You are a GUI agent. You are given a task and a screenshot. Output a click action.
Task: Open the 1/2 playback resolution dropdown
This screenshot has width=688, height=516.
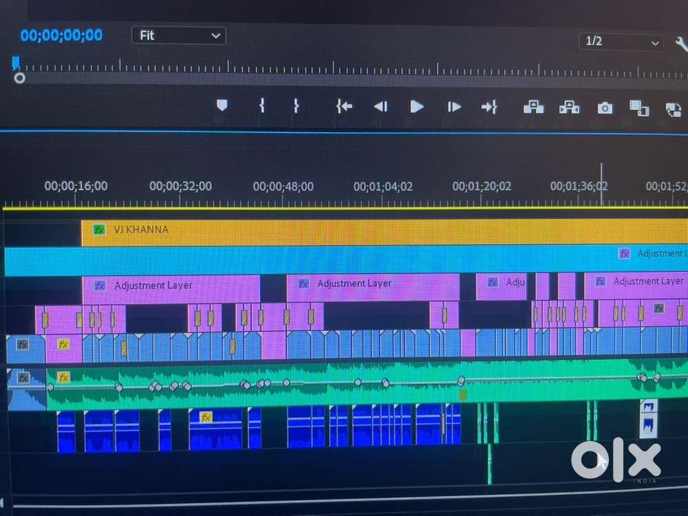tap(619, 41)
